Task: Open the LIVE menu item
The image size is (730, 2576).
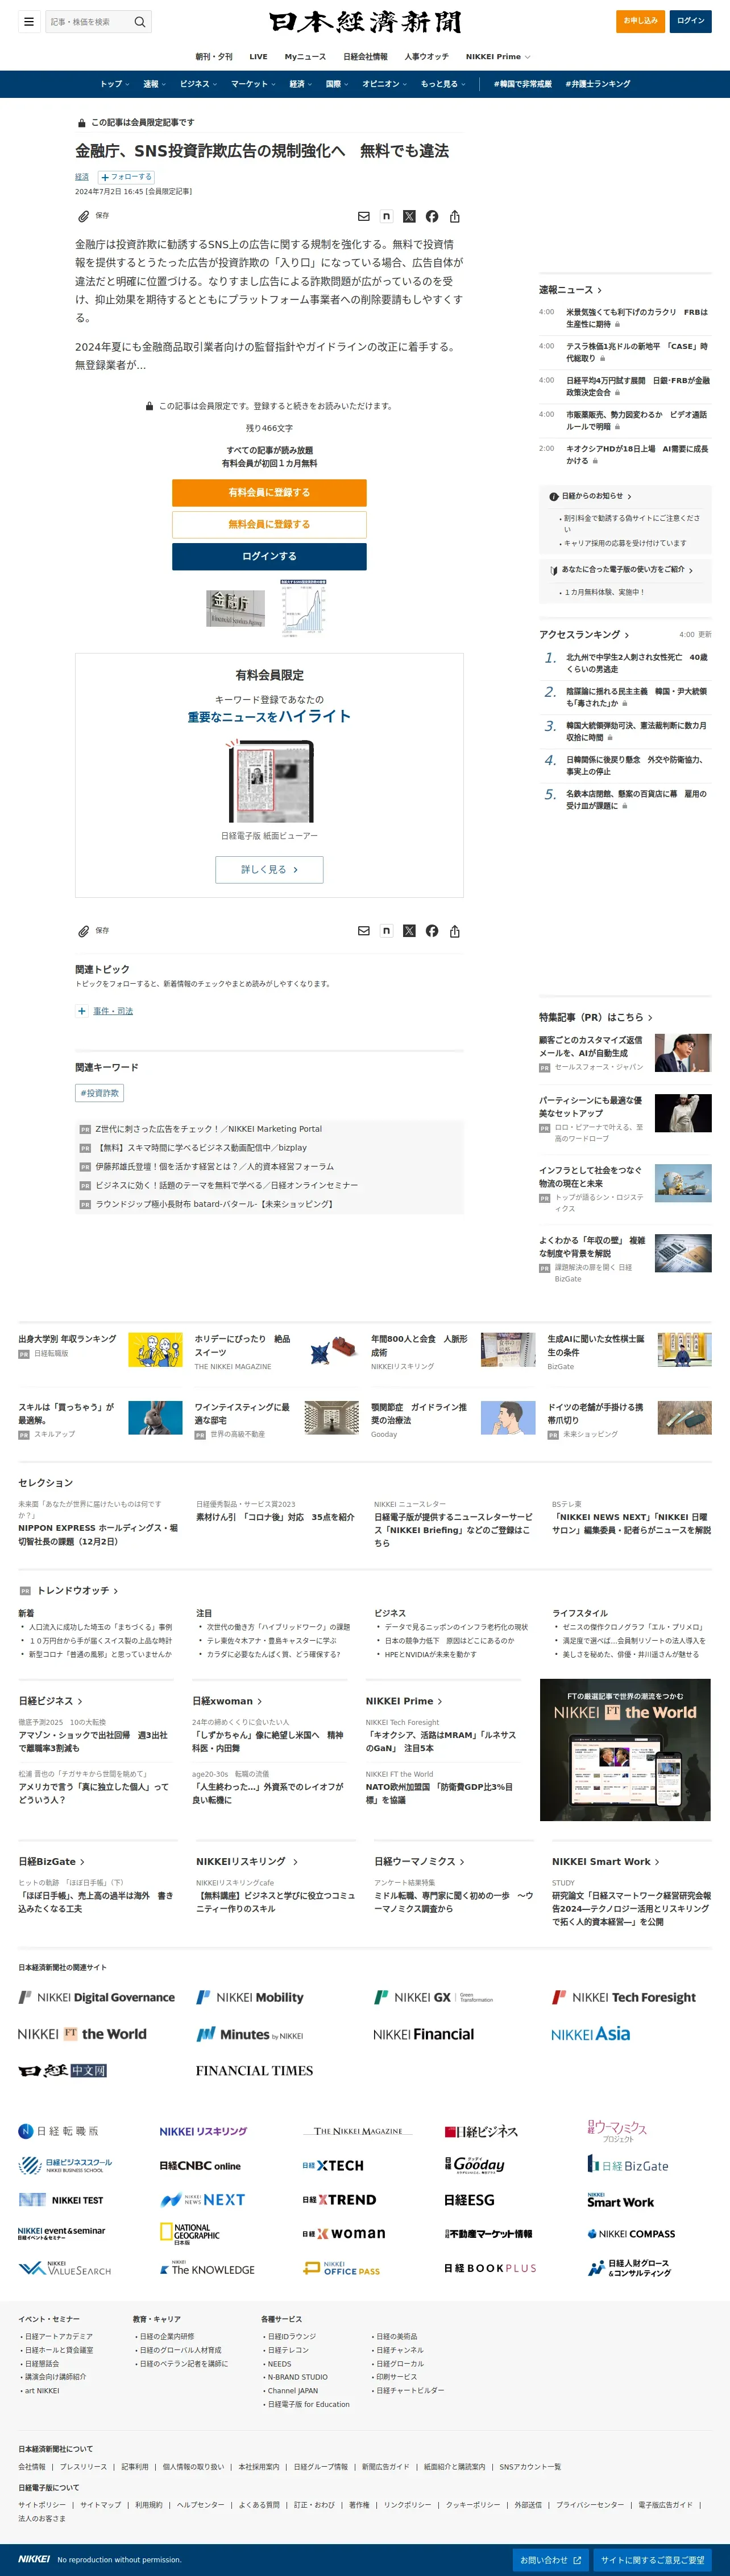Action: click(x=259, y=57)
